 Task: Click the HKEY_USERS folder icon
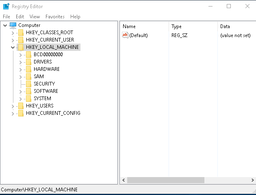[x=21, y=106]
